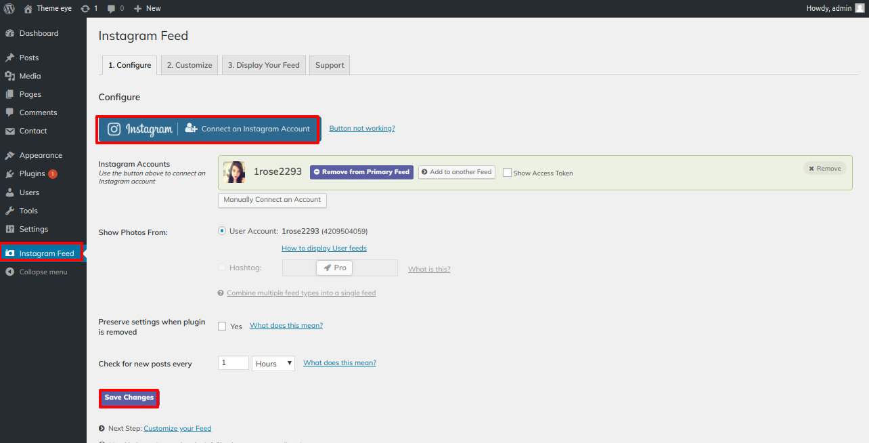This screenshot has height=443, width=869.
Task: Click the Contact envelope icon
Action: point(10,131)
